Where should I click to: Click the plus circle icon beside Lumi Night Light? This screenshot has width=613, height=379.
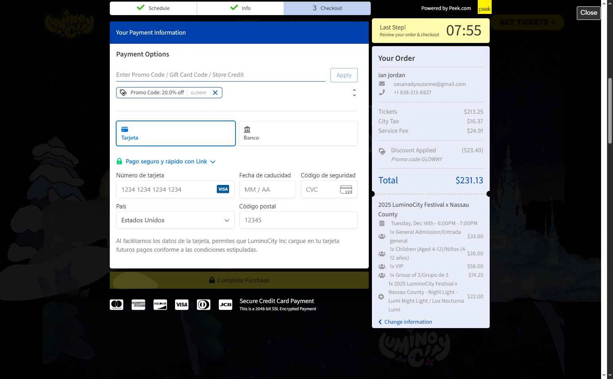click(x=381, y=297)
